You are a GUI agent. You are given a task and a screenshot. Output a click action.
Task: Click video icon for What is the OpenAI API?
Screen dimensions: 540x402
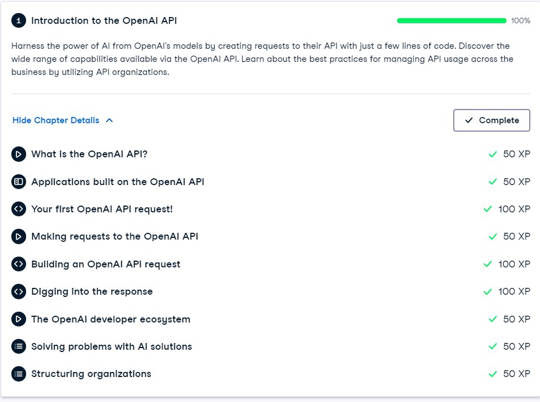[x=19, y=154]
